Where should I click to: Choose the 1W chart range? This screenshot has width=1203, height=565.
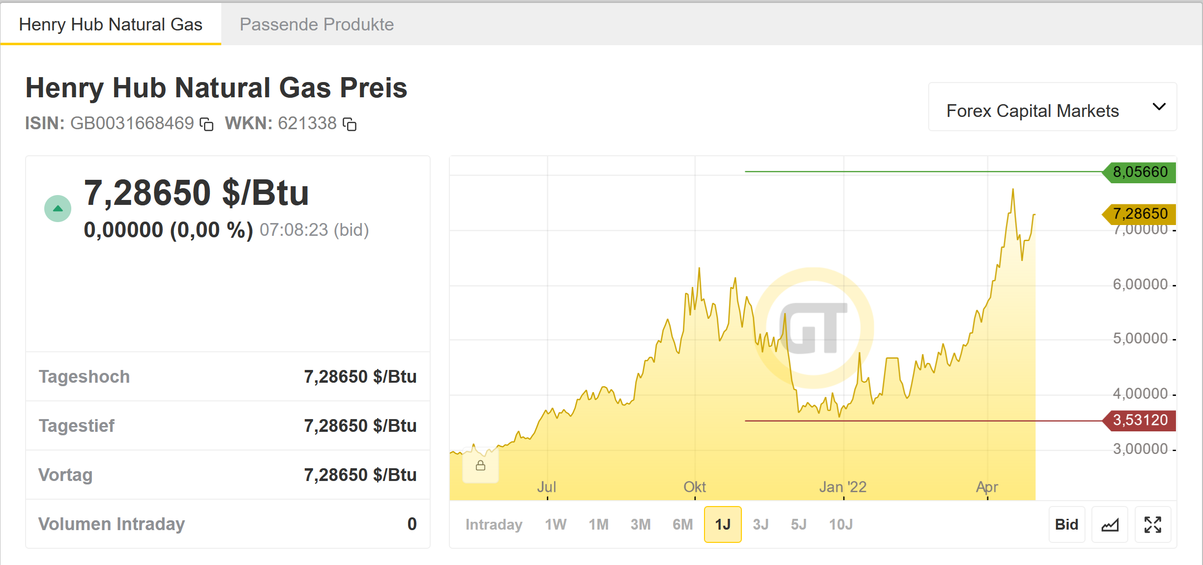[556, 525]
